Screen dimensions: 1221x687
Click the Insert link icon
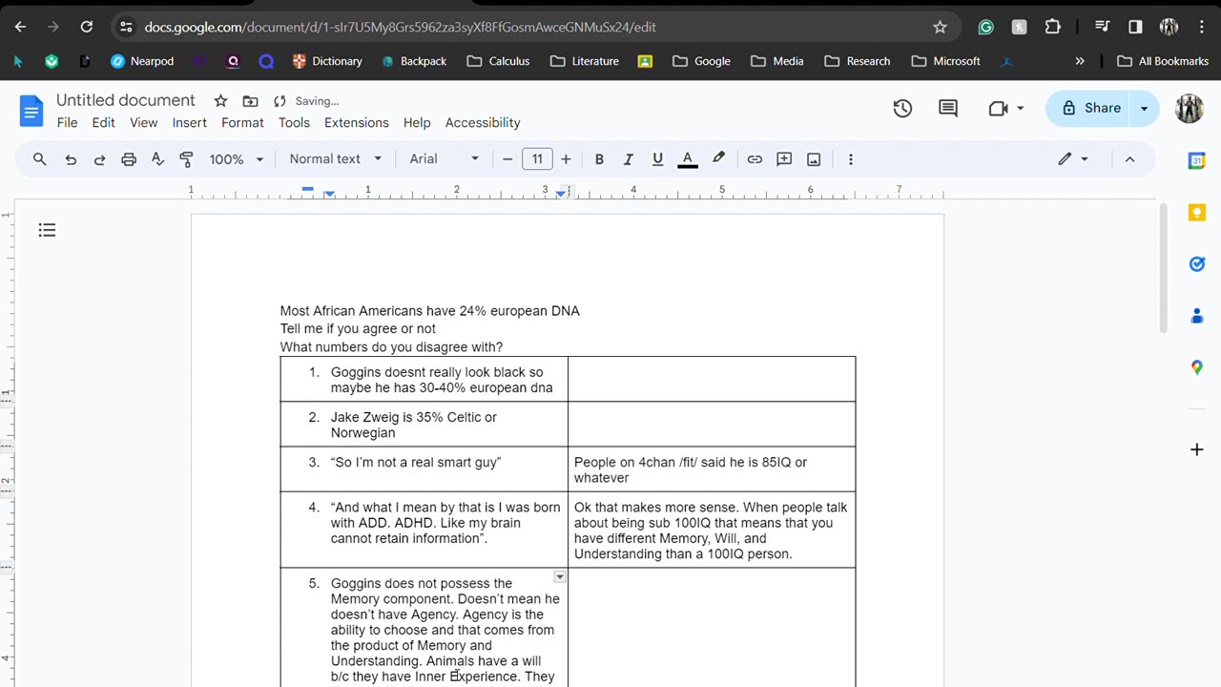pyautogui.click(x=755, y=159)
